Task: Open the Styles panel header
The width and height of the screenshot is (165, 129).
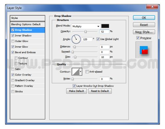Action: (27, 18)
